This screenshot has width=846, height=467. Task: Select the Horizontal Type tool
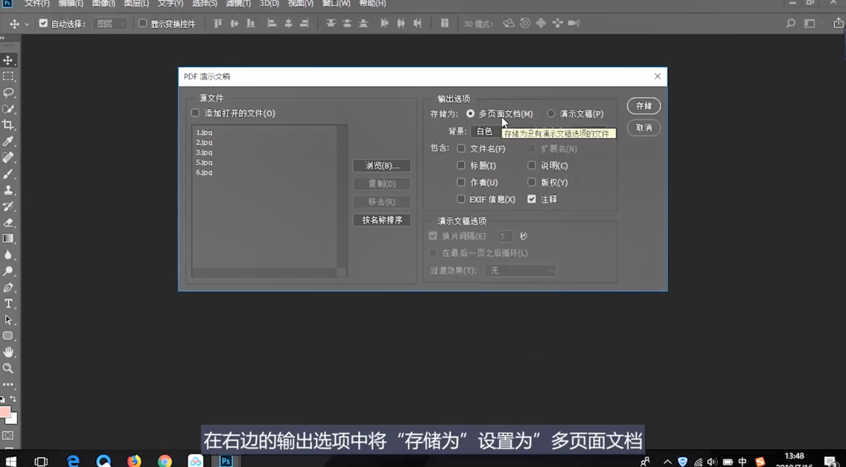pyautogui.click(x=8, y=304)
